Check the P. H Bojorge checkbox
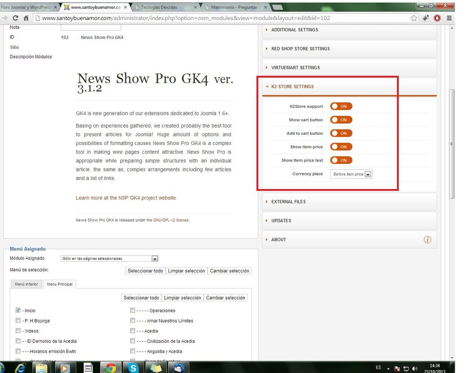 pyautogui.click(x=18, y=320)
